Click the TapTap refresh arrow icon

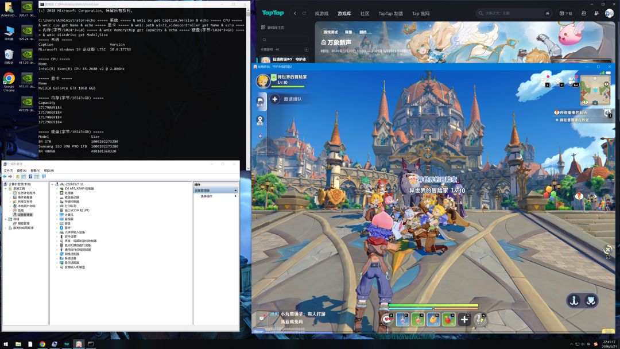click(x=304, y=13)
